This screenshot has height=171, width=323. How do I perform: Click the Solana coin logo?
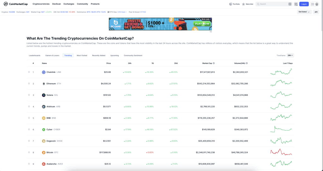click(x=44, y=95)
